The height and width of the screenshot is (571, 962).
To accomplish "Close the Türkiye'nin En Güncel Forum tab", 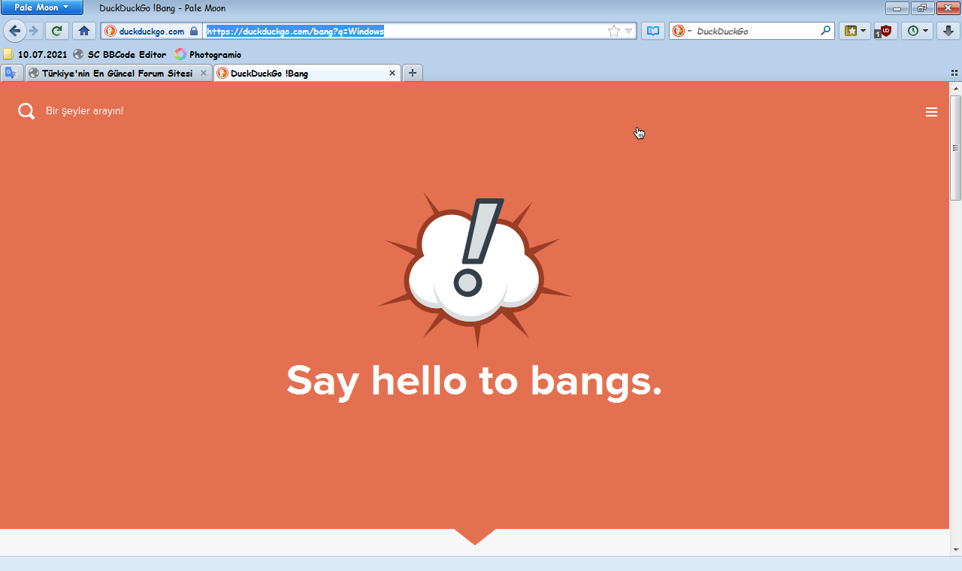I will [x=203, y=73].
